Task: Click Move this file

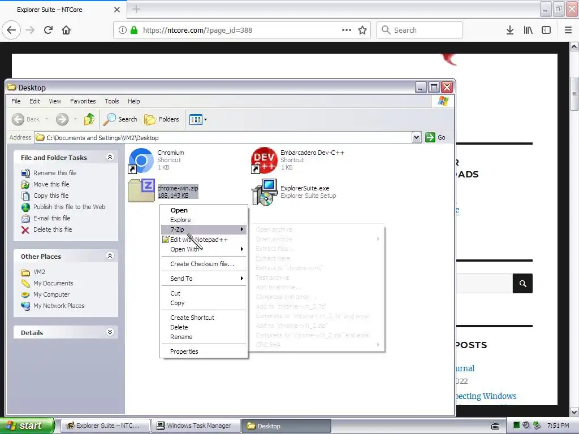Action: pyautogui.click(x=51, y=184)
